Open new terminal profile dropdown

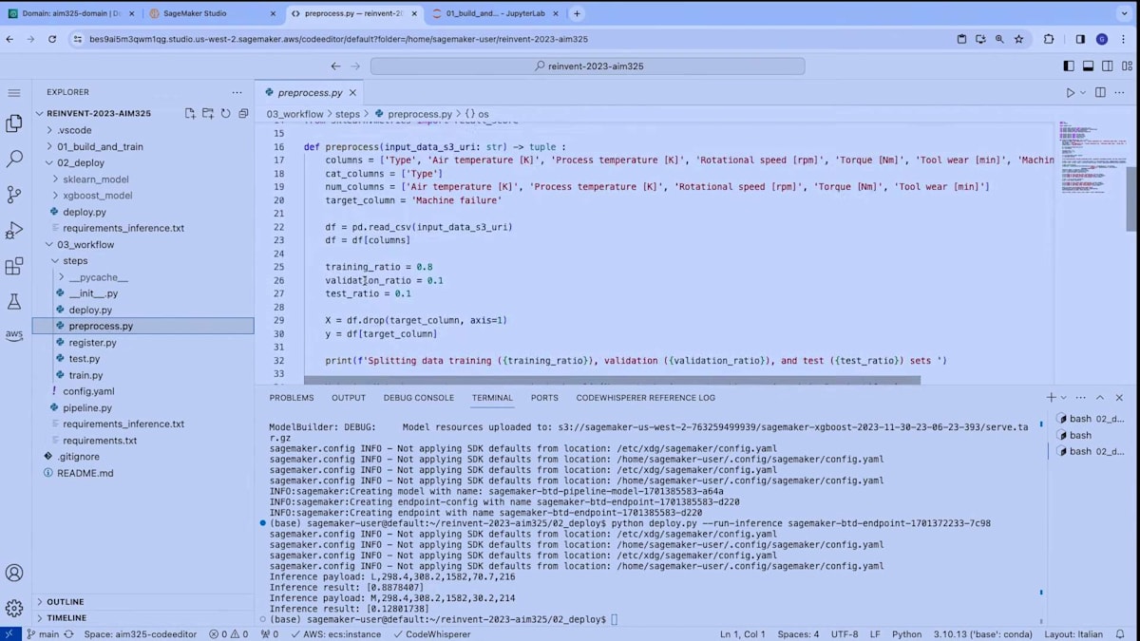tap(1063, 398)
